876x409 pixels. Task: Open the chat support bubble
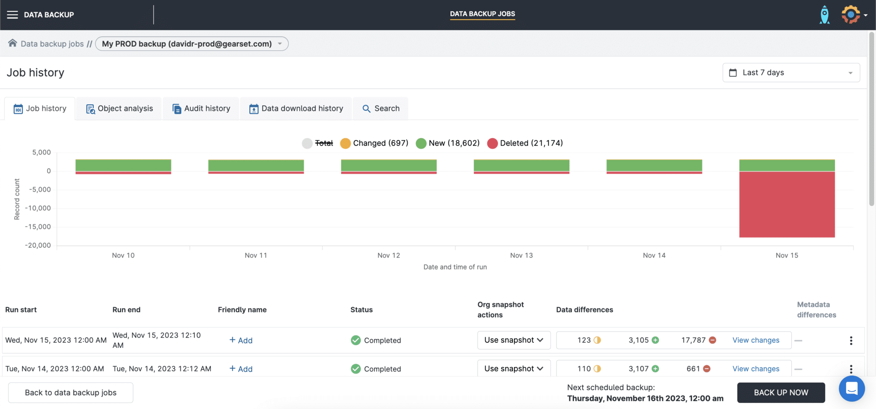(x=852, y=388)
